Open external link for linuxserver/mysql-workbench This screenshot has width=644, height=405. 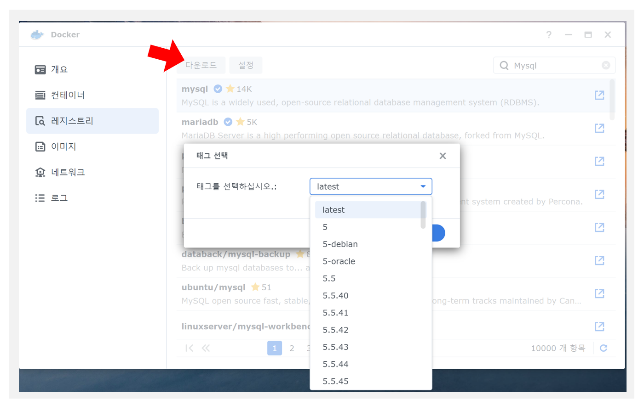point(599,326)
